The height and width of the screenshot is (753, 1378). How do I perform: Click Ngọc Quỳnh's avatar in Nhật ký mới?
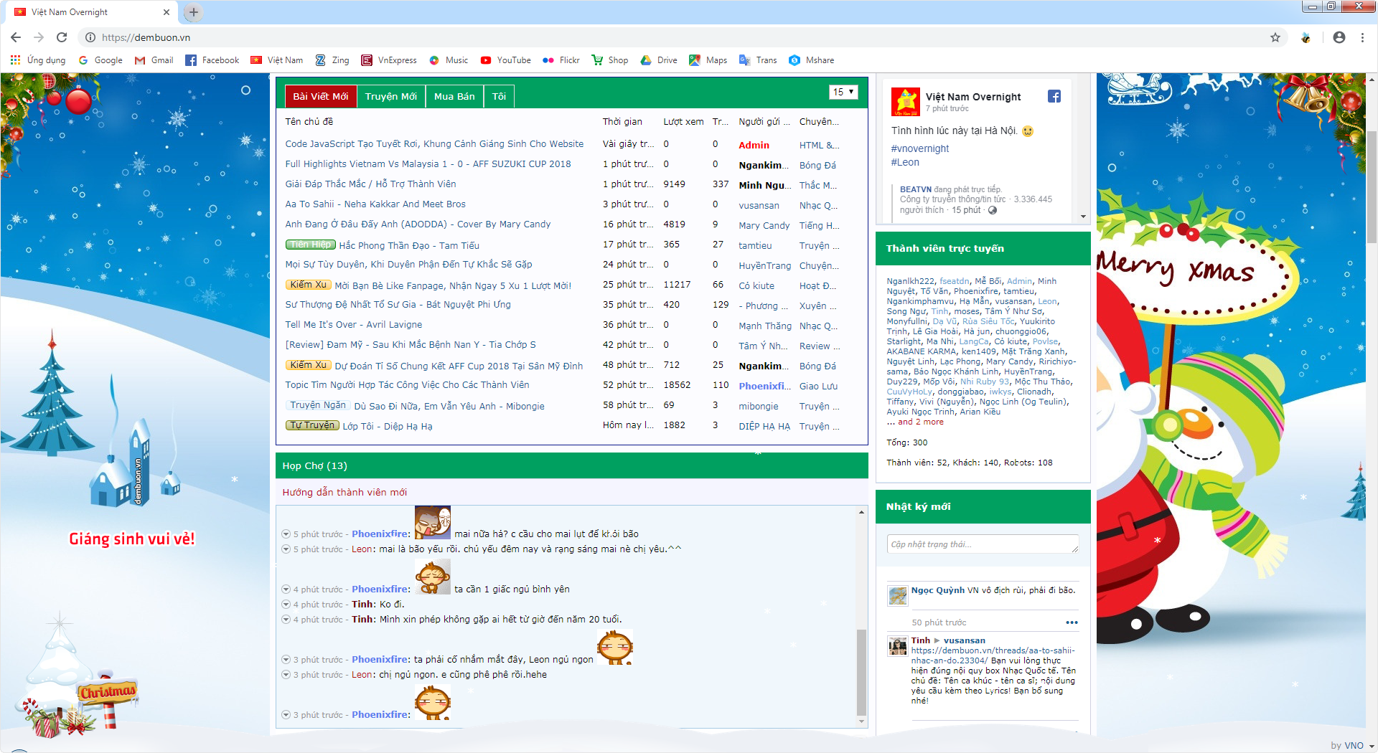(897, 595)
